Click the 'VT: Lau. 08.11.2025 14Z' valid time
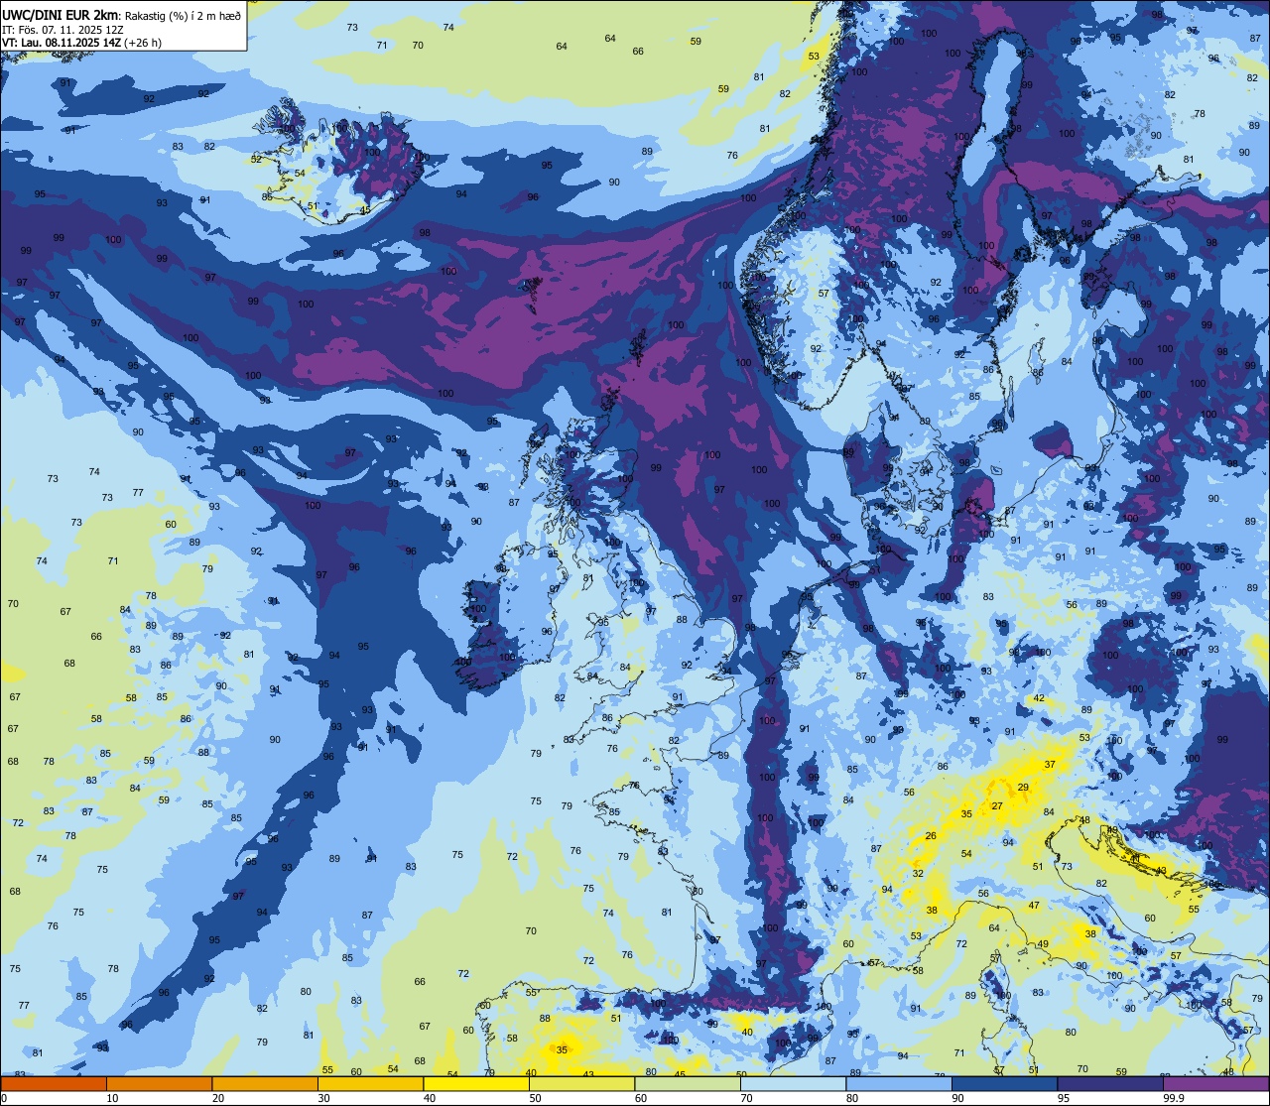 pos(62,43)
